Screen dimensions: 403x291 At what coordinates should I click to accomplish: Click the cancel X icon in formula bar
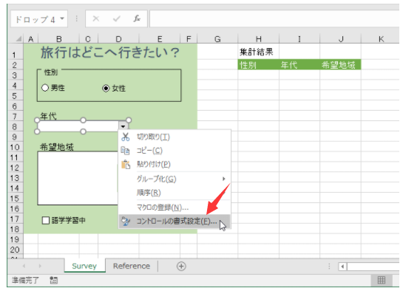pyautogui.click(x=96, y=18)
